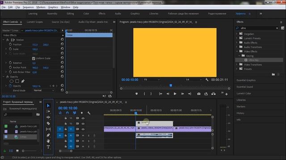
Task: Select the Hand tool
Action: (x=48, y=141)
